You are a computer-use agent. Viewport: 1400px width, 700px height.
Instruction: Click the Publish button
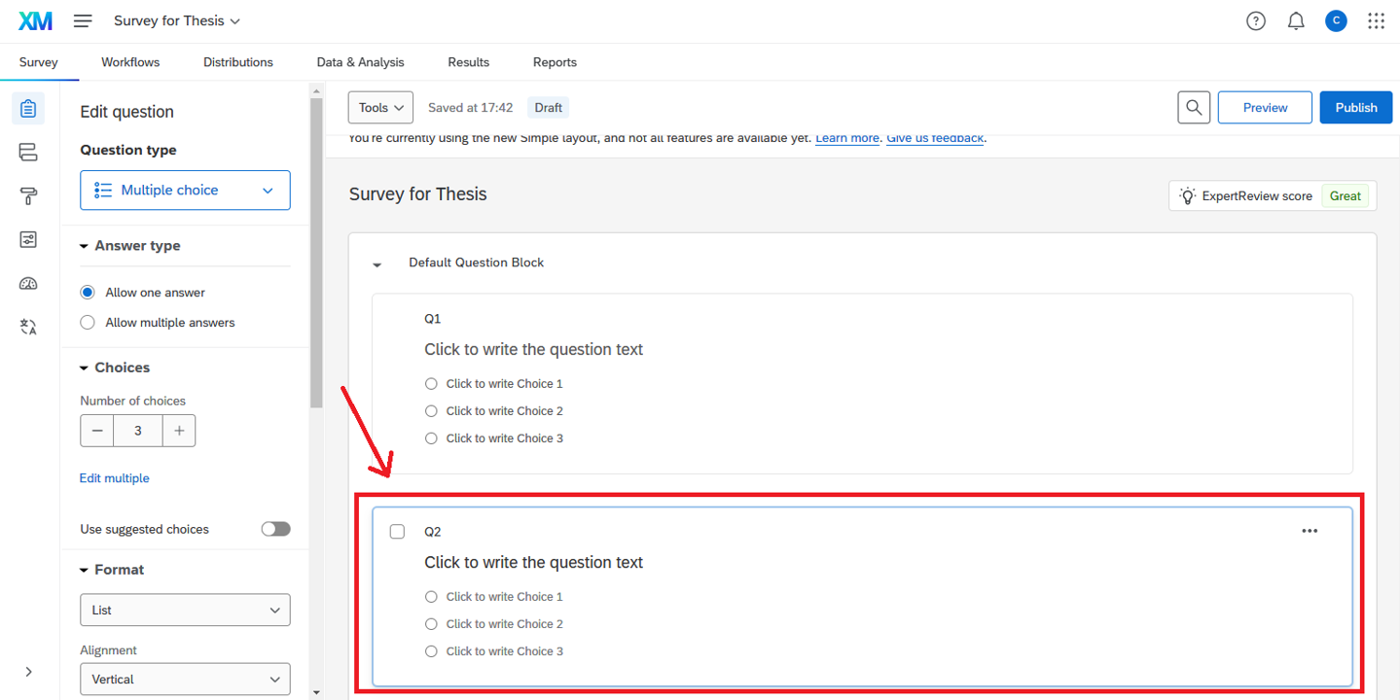(1356, 108)
